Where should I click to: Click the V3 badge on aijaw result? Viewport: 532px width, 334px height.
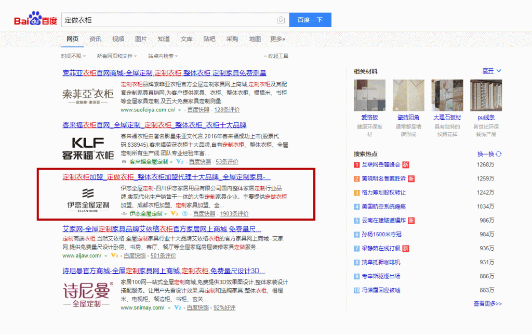coord(114,255)
